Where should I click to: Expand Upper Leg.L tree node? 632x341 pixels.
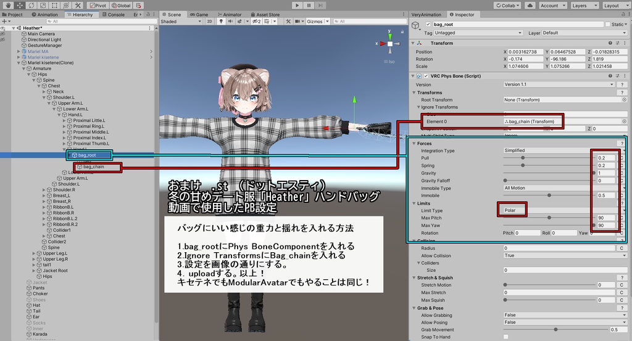(x=34, y=253)
